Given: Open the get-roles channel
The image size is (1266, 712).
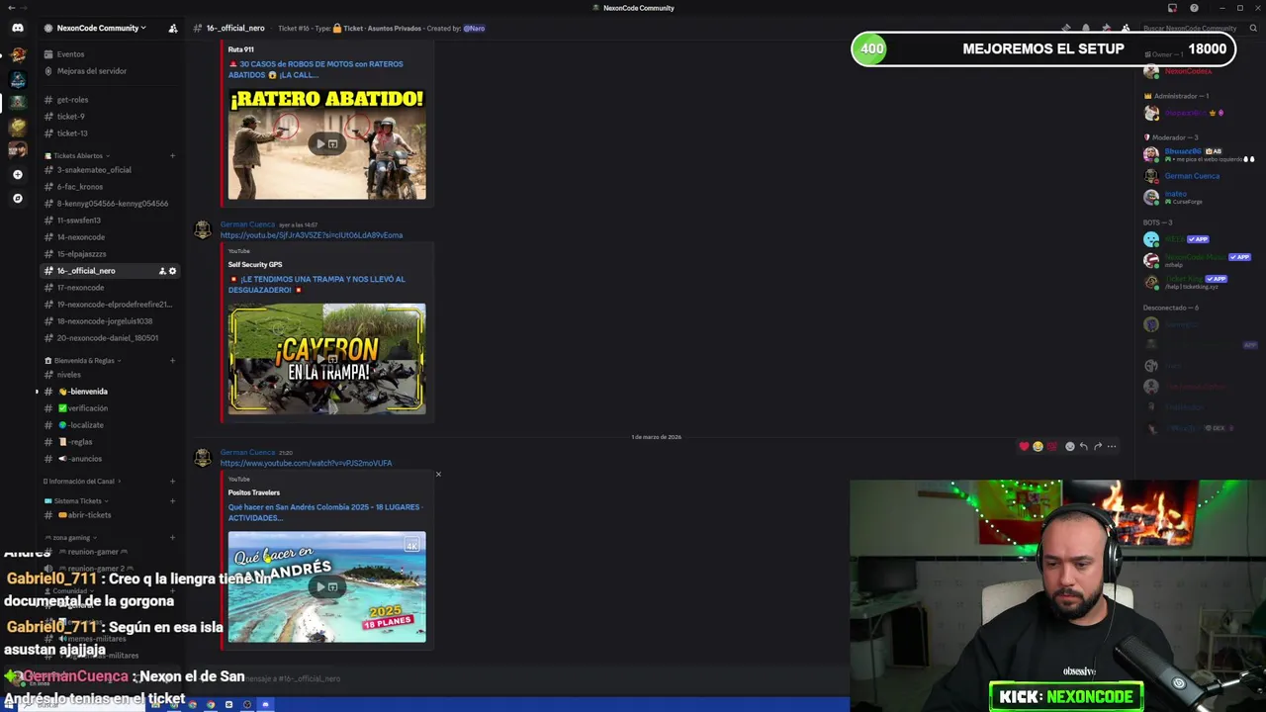Looking at the screenshot, I should click(x=72, y=100).
